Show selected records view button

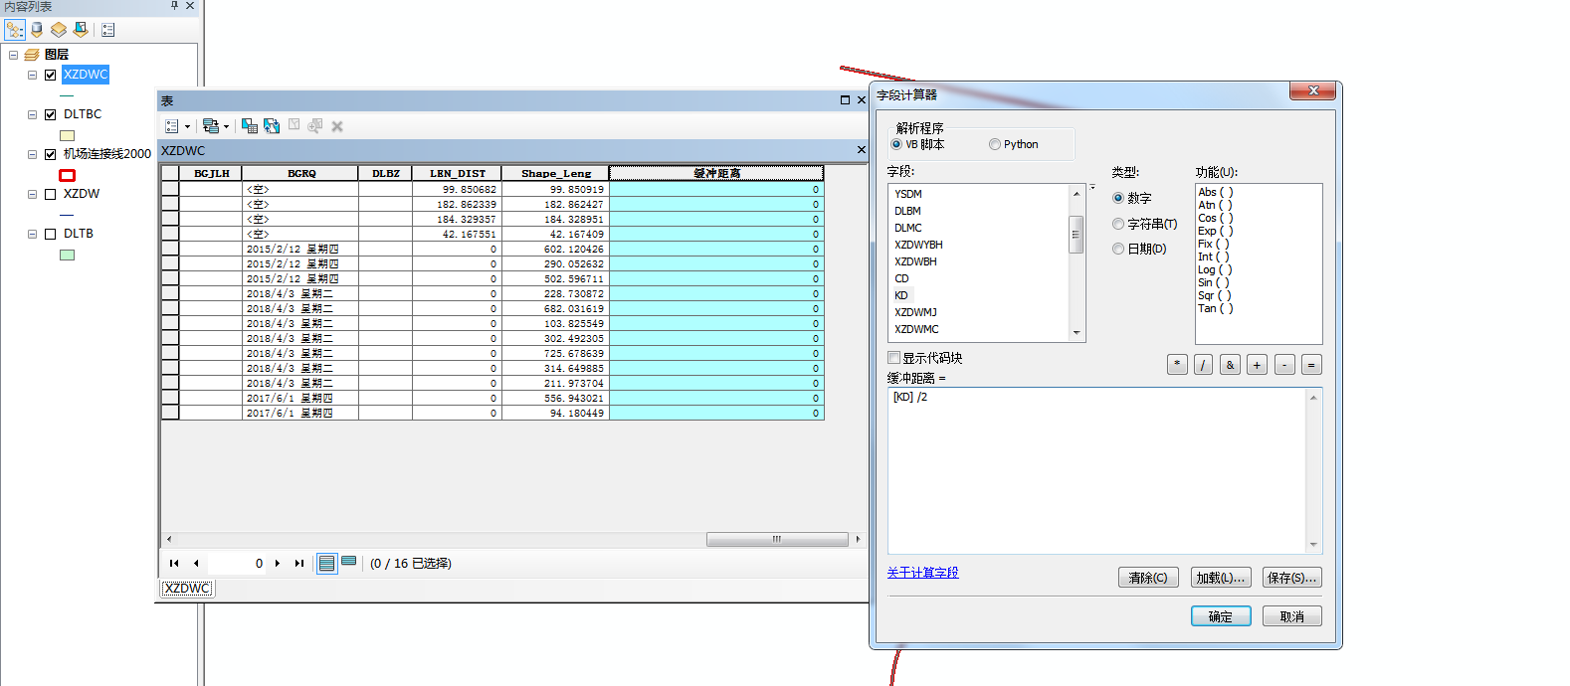[348, 563]
